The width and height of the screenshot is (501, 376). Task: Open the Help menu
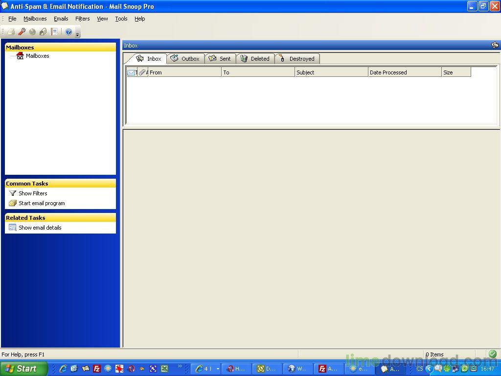tap(139, 19)
